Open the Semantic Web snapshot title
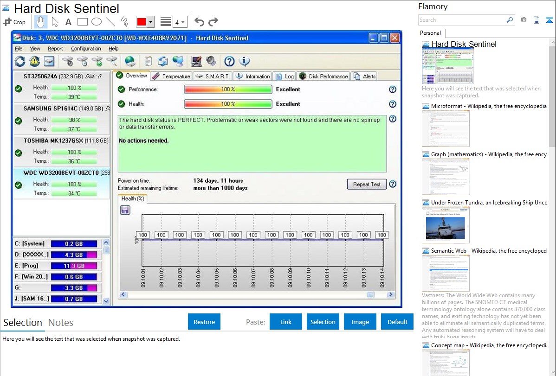The width and height of the screenshot is (556, 376). 489,251
